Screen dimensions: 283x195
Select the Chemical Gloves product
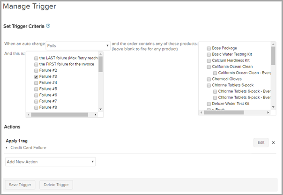coord(209,79)
